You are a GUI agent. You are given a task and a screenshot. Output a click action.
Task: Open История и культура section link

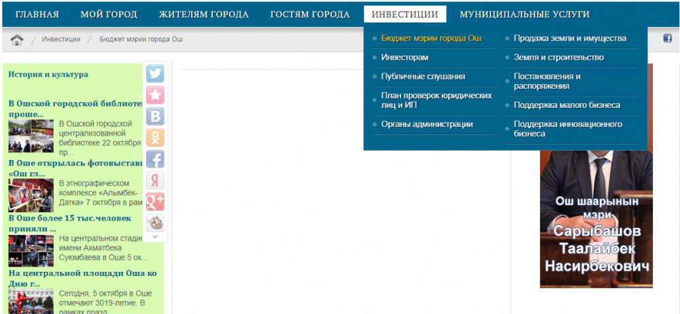48,75
